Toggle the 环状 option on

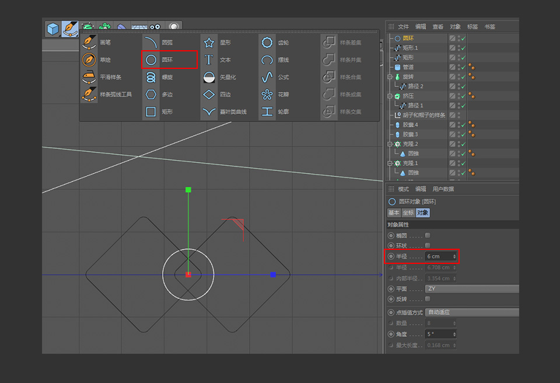(x=428, y=245)
